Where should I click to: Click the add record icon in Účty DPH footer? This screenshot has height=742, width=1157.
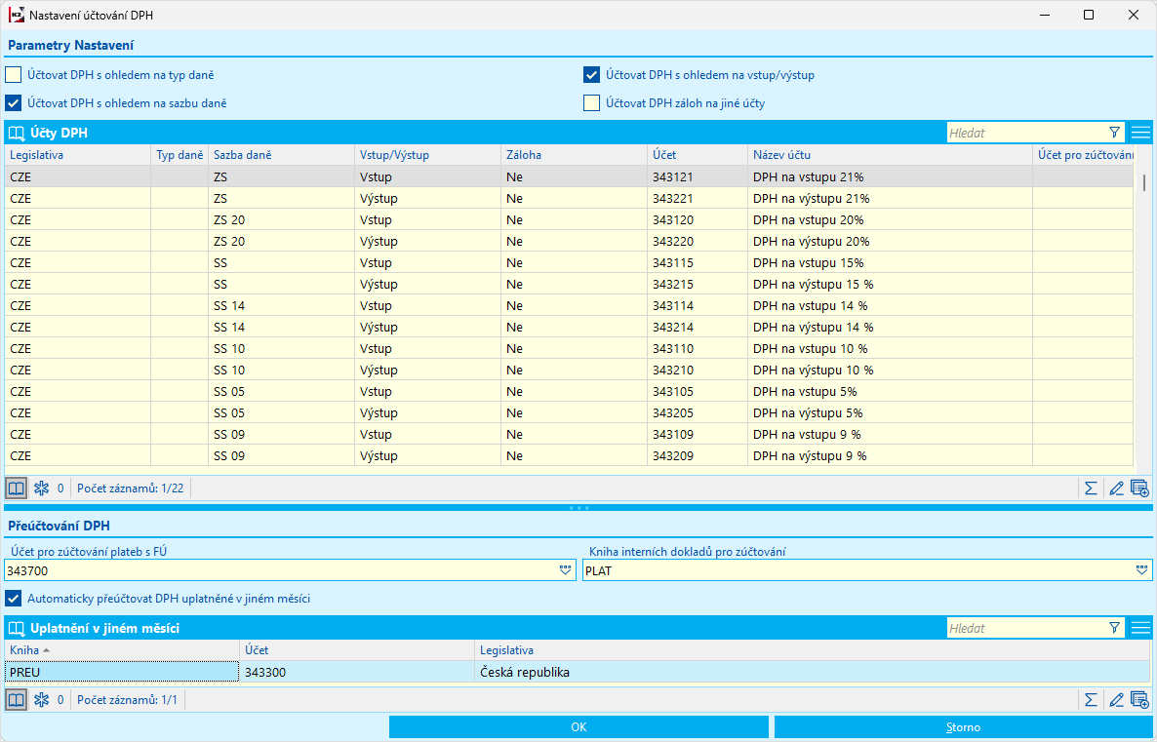pos(1139,488)
